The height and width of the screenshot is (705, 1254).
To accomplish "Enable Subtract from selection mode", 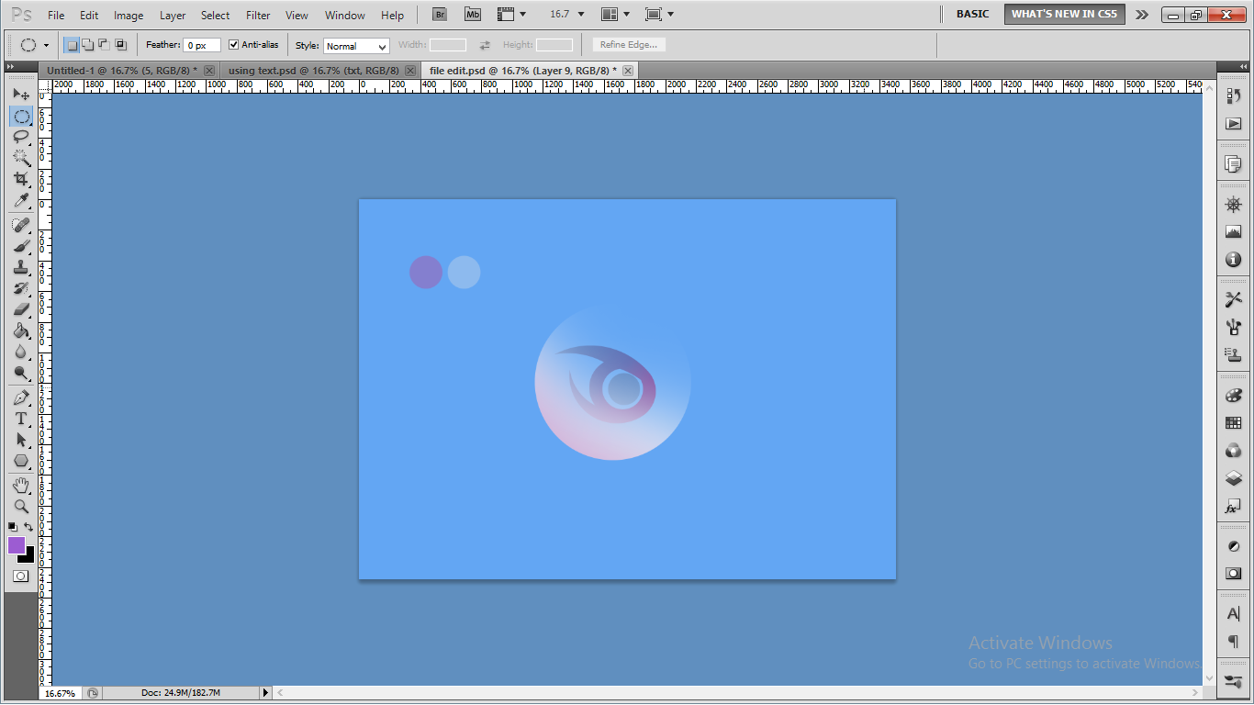I will [x=103, y=44].
